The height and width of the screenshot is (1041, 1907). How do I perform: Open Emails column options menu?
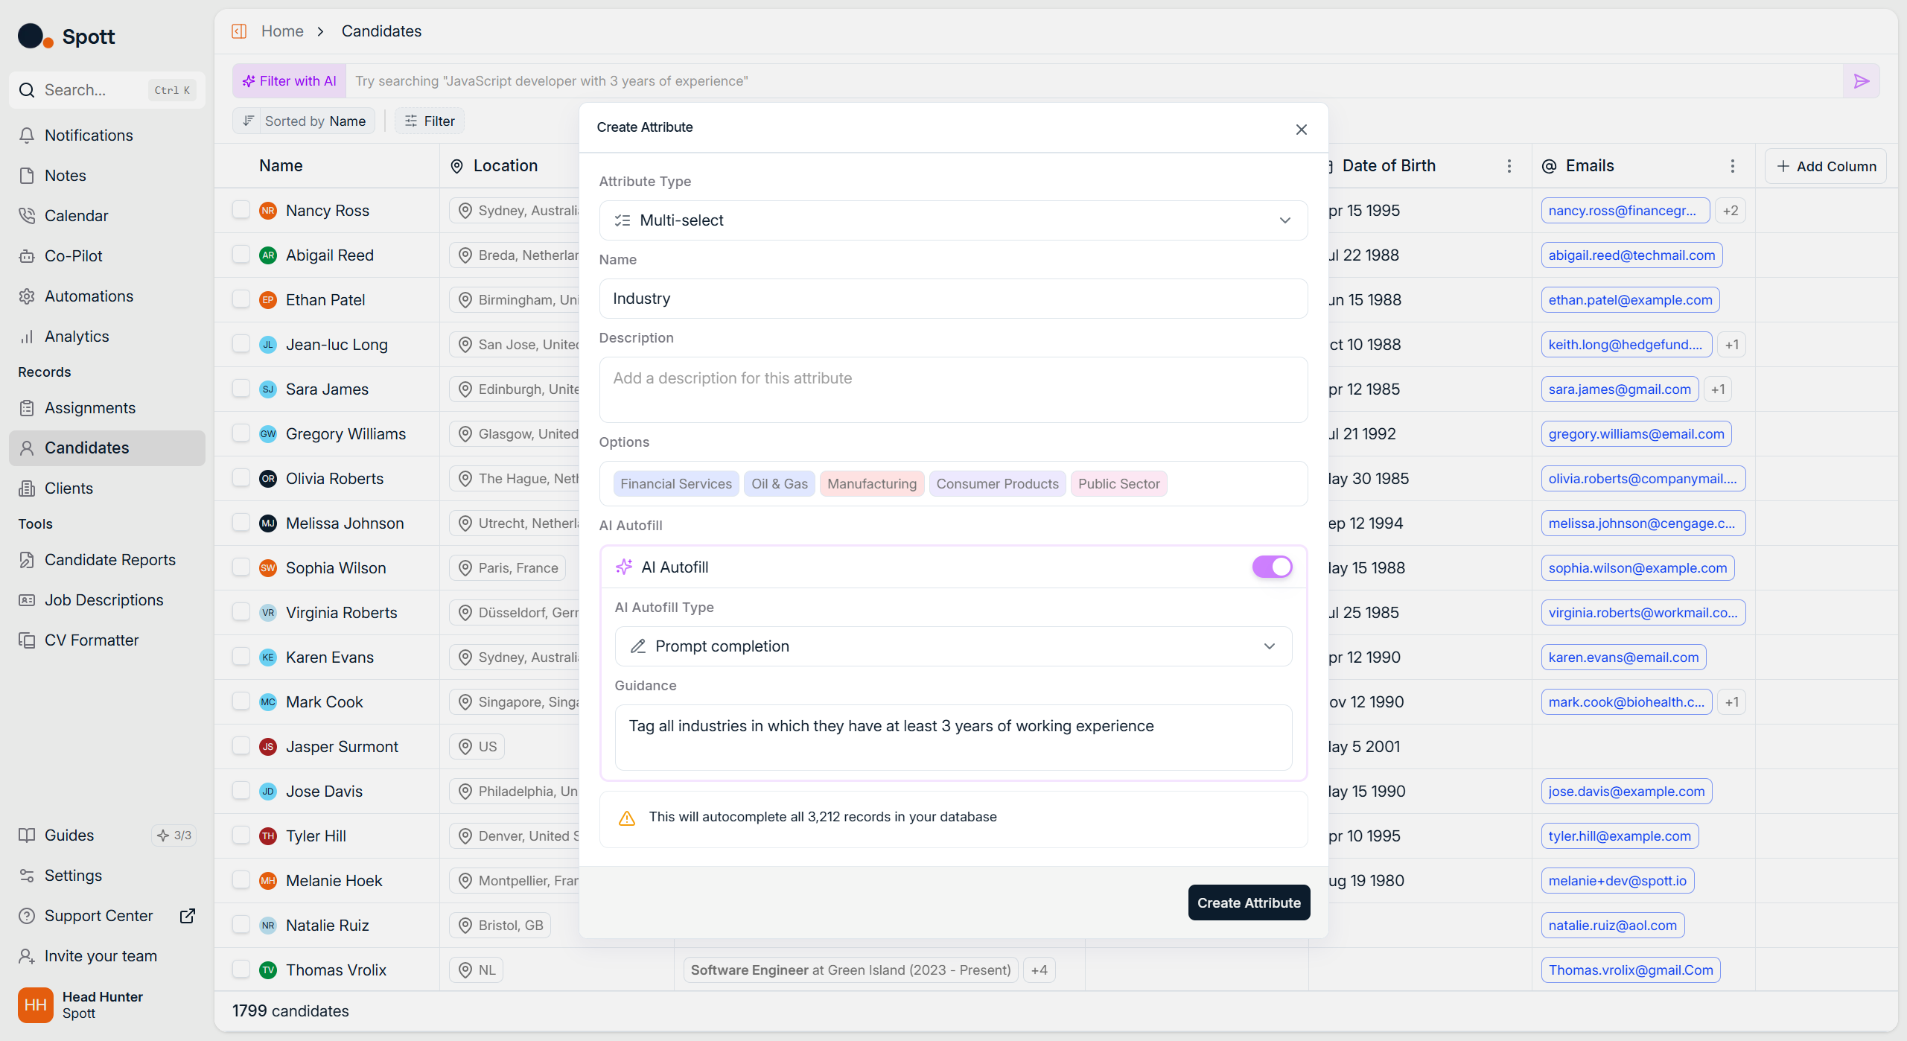1733,166
